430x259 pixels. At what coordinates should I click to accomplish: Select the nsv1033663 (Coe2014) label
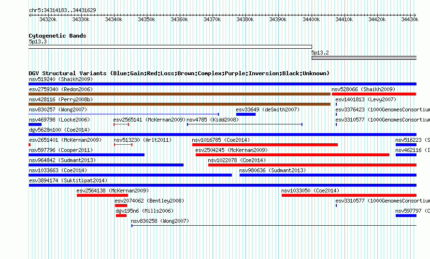pos(58,170)
